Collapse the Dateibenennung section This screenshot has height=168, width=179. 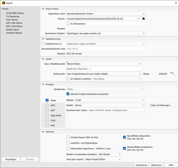pyautogui.click(x=43, y=39)
